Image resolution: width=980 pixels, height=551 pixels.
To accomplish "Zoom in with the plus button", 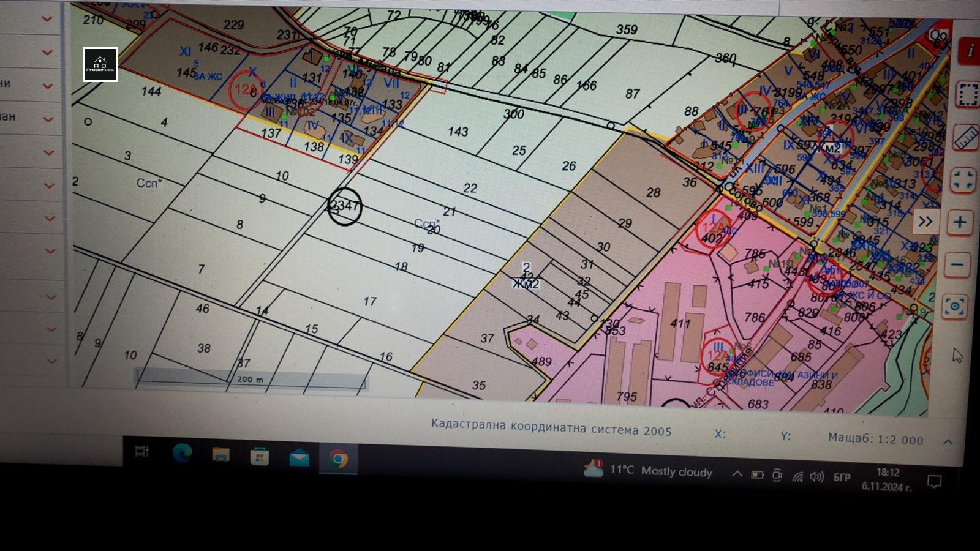I will pyautogui.click(x=960, y=222).
